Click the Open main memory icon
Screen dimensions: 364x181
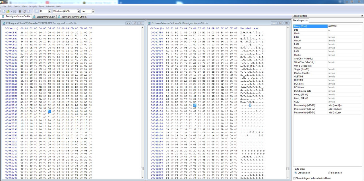[x=20, y=11]
